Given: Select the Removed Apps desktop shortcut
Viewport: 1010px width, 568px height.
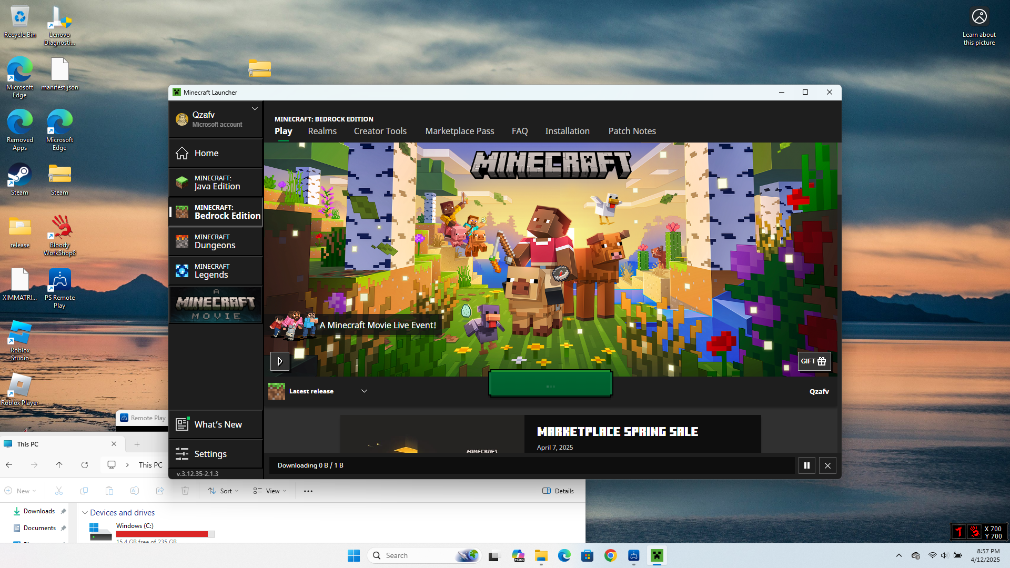Looking at the screenshot, I should click(20, 130).
